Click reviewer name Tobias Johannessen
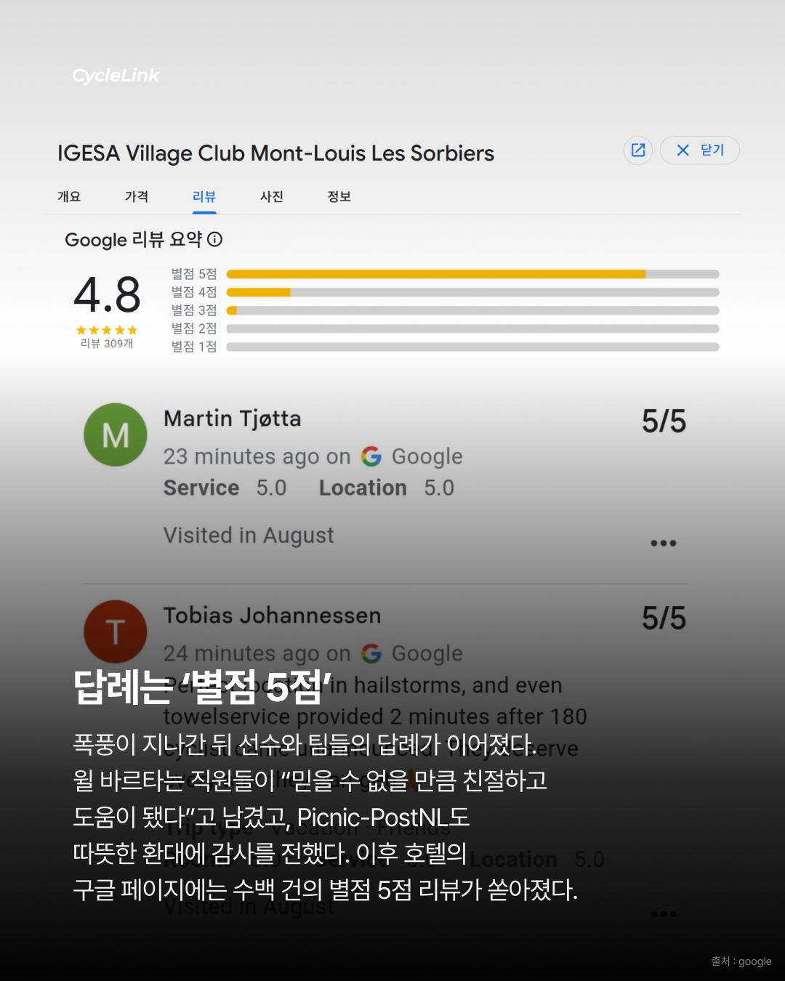785x981 pixels. click(x=273, y=615)
